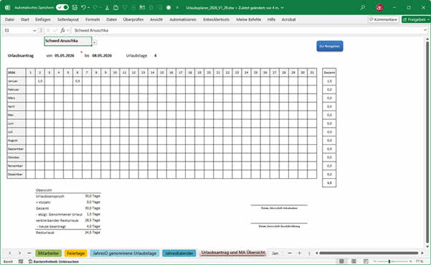Click the vertical scrollbar

(x=427, y=143)
